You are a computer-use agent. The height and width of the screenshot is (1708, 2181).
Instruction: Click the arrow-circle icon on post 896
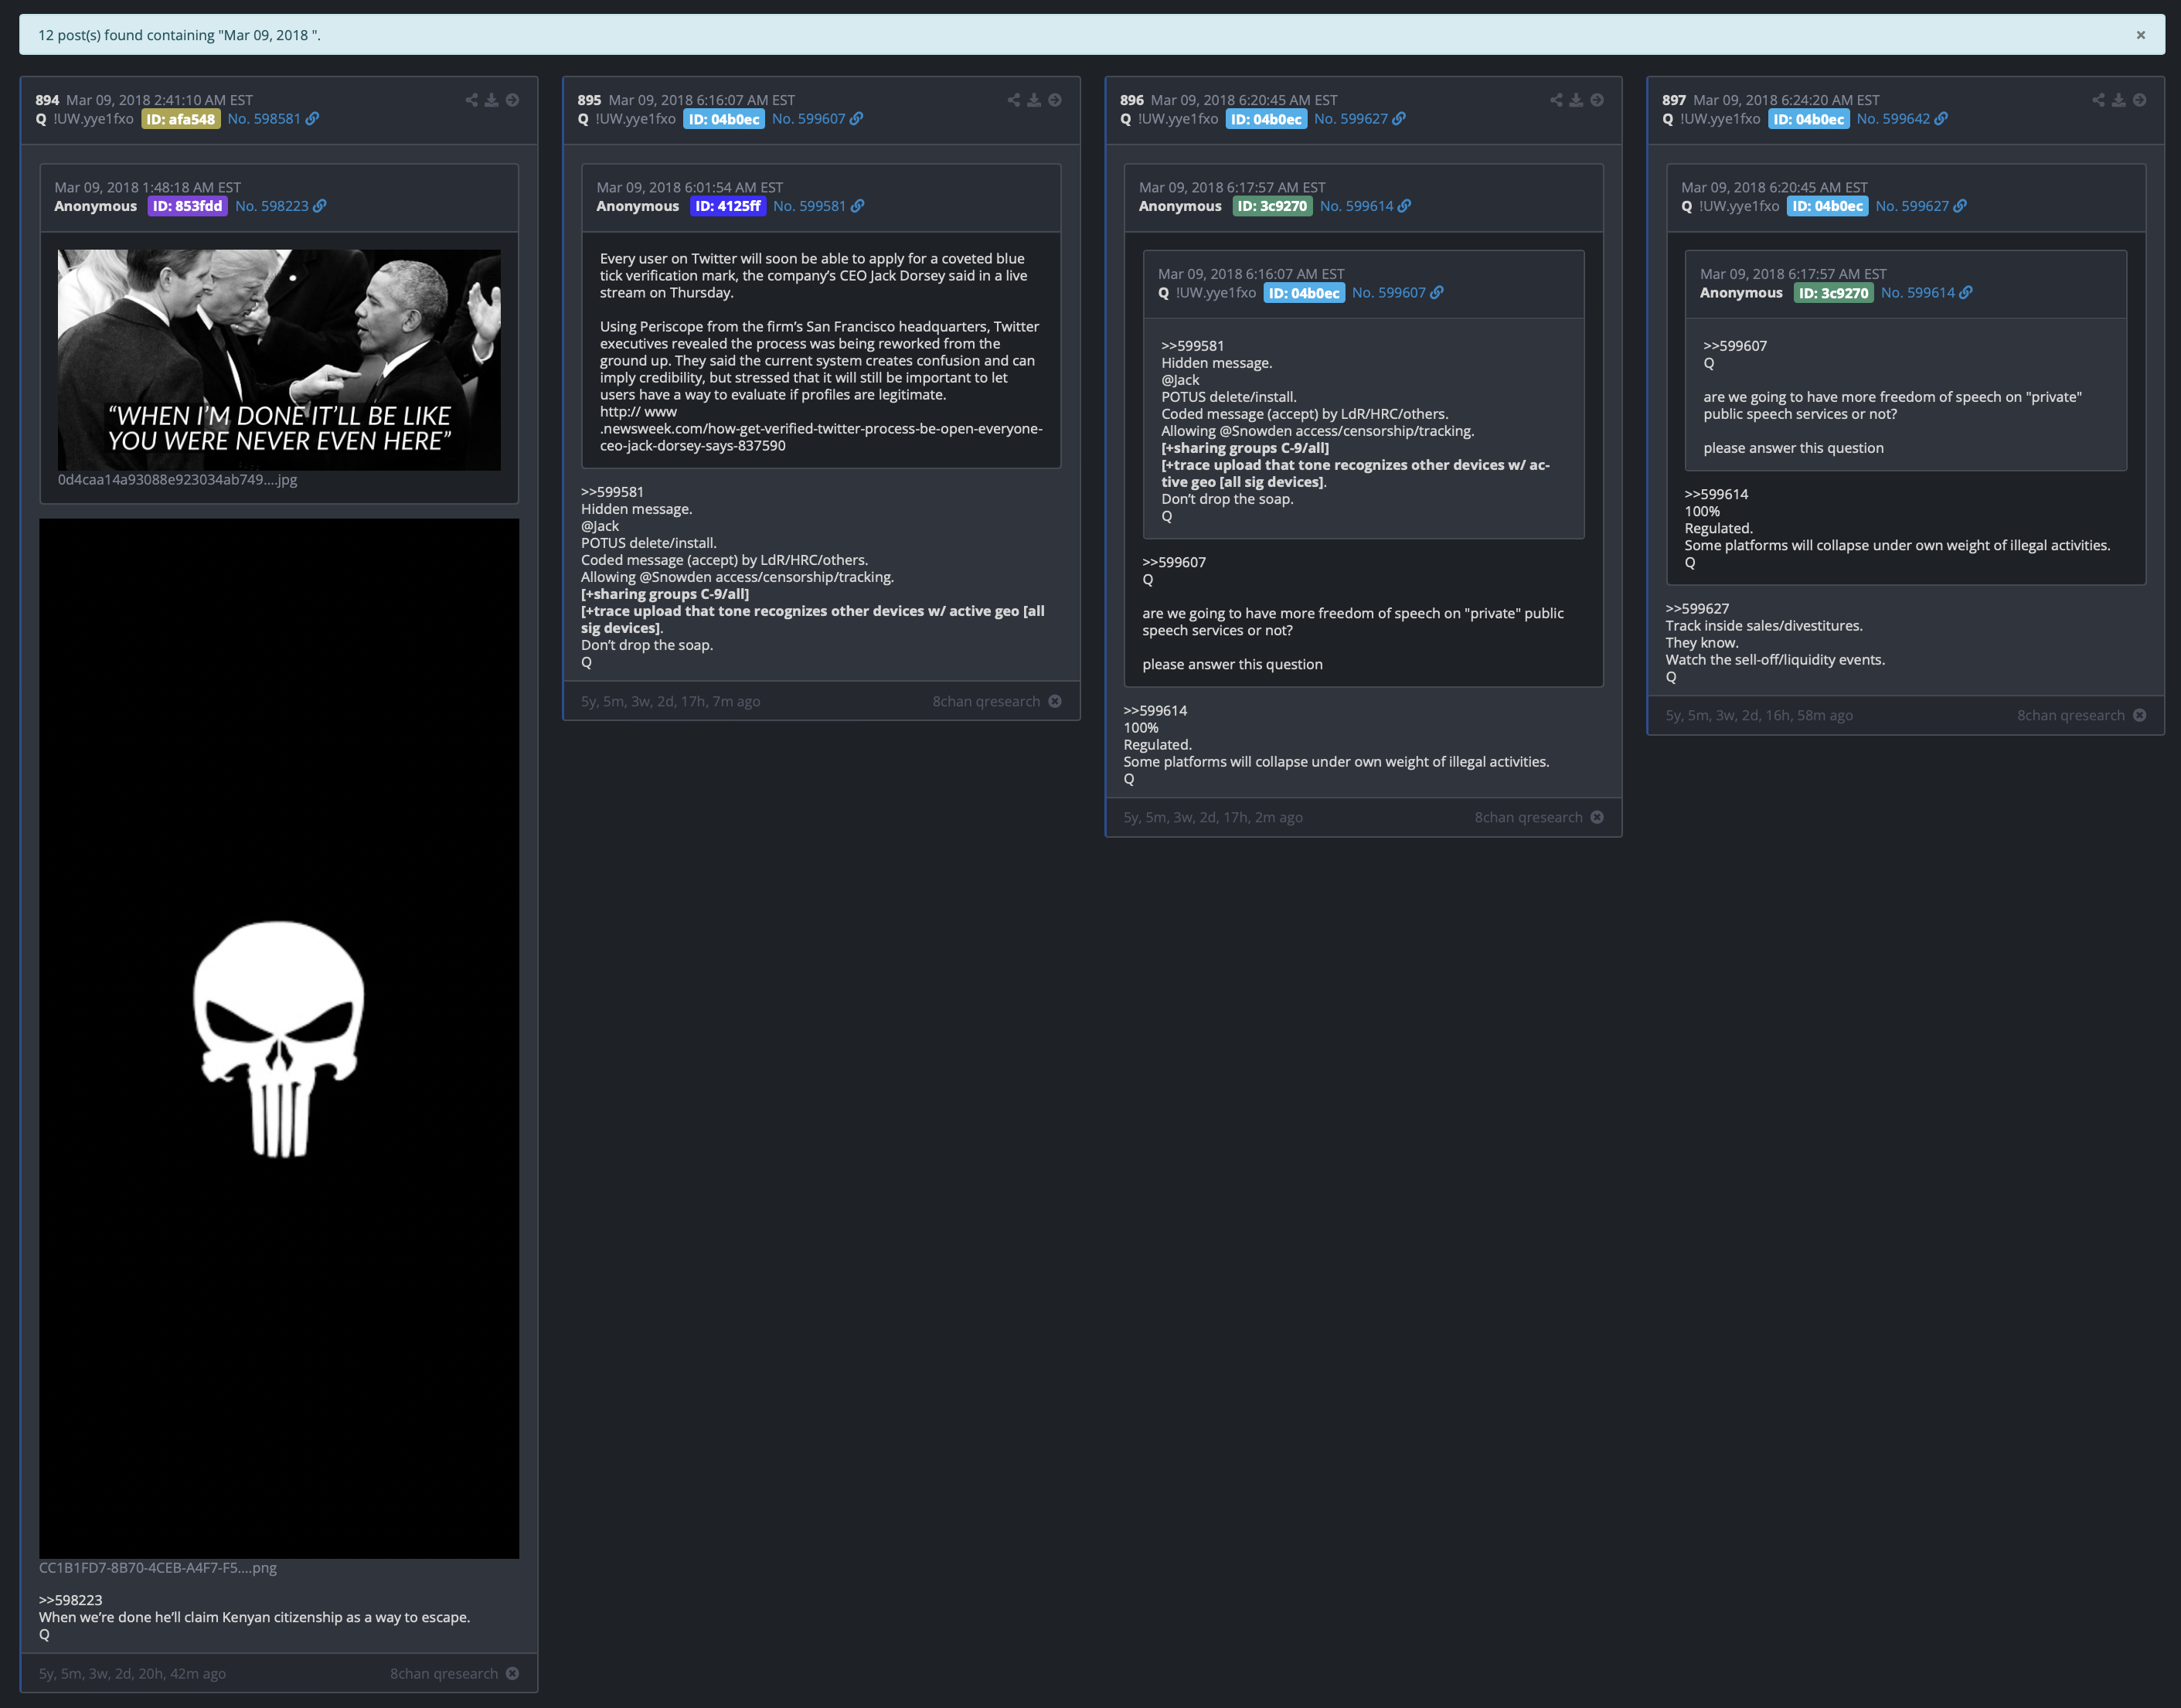(1597, 100)
